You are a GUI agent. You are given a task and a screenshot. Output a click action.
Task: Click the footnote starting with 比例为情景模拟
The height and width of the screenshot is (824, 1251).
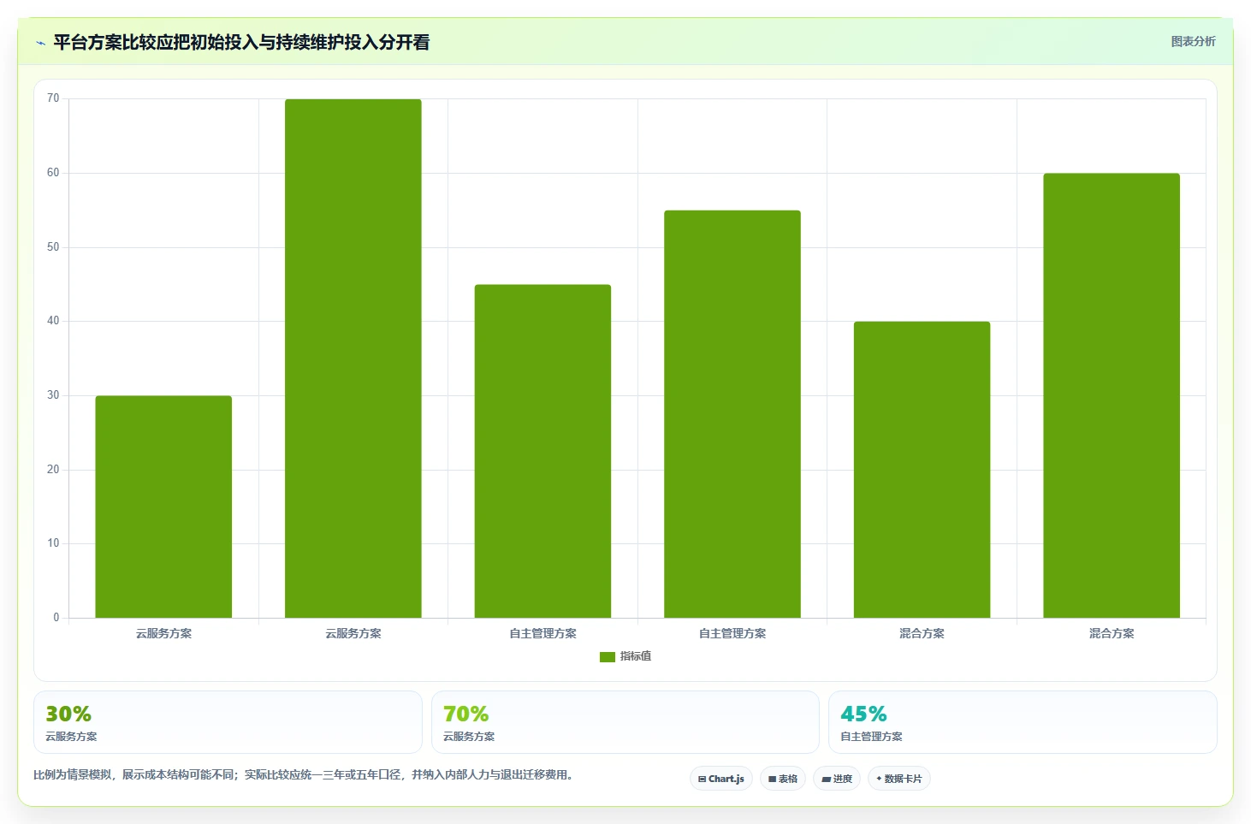[x=303, y=774]
